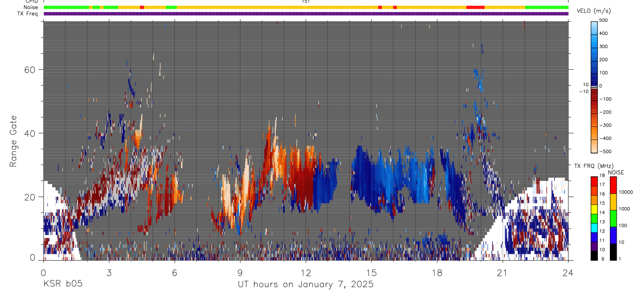Screen dimensions: 639x295
Task: Click the '13' label on TX FRQ legend
Action: tap(602, 222)
